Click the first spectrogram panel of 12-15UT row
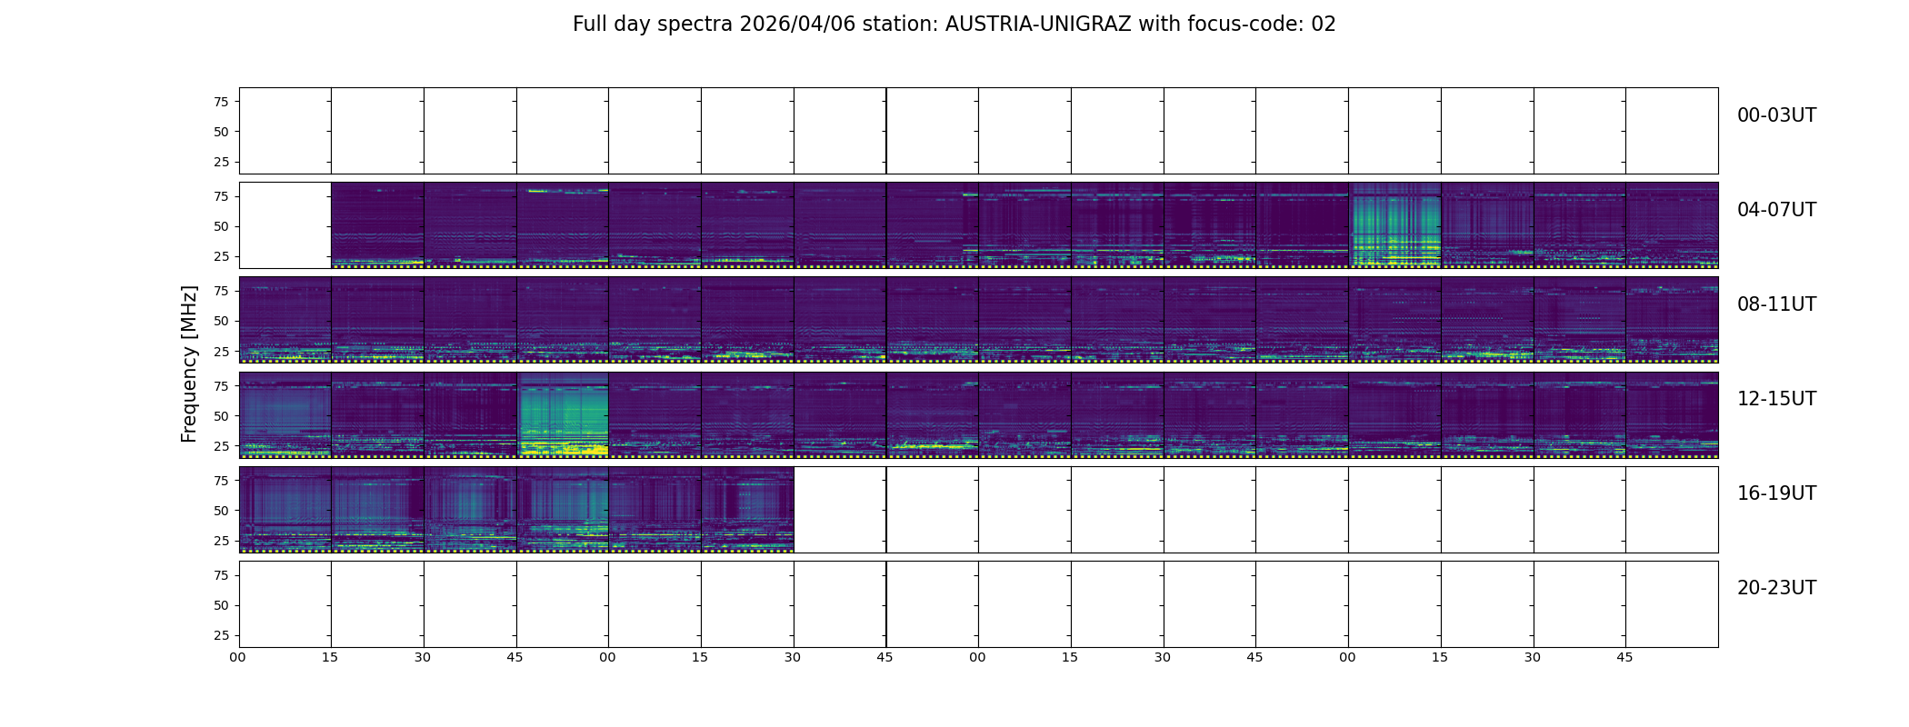Screen dimensions: 1909x727 click(x=285, y=414)
